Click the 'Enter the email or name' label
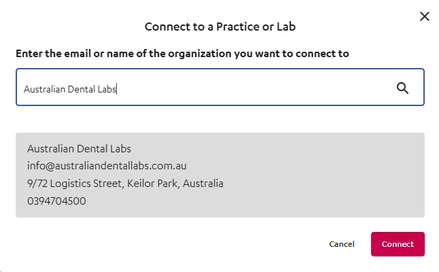 [x=182, y=54]
